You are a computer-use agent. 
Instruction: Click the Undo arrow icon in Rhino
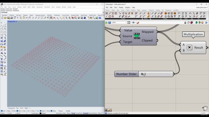tap(27, 18)
